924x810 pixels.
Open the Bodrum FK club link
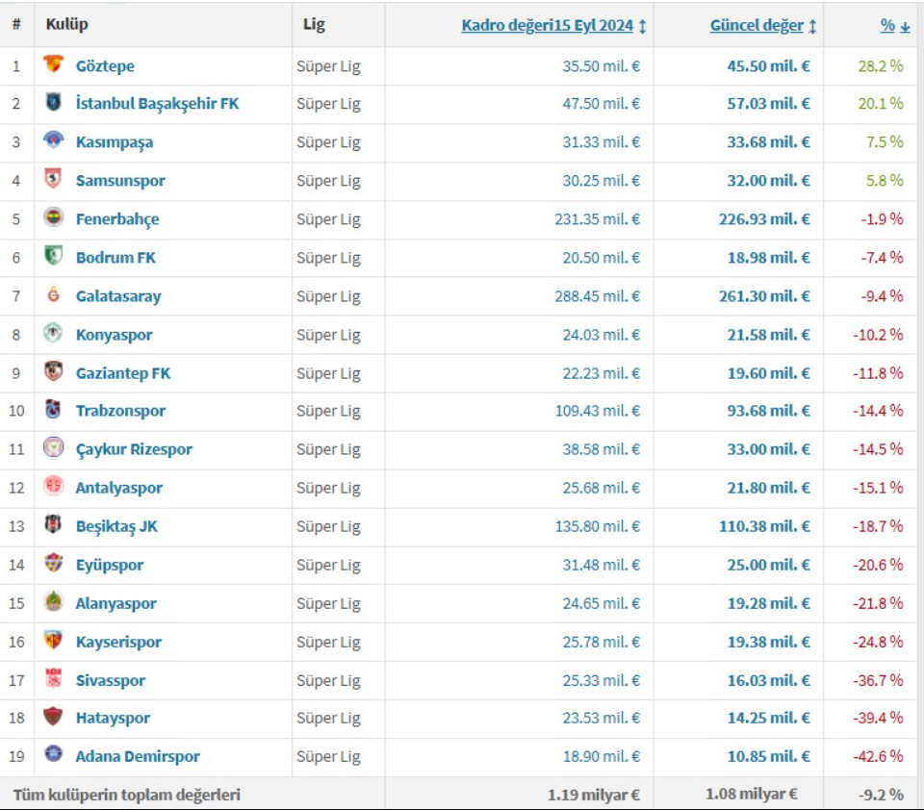point(115,258)
